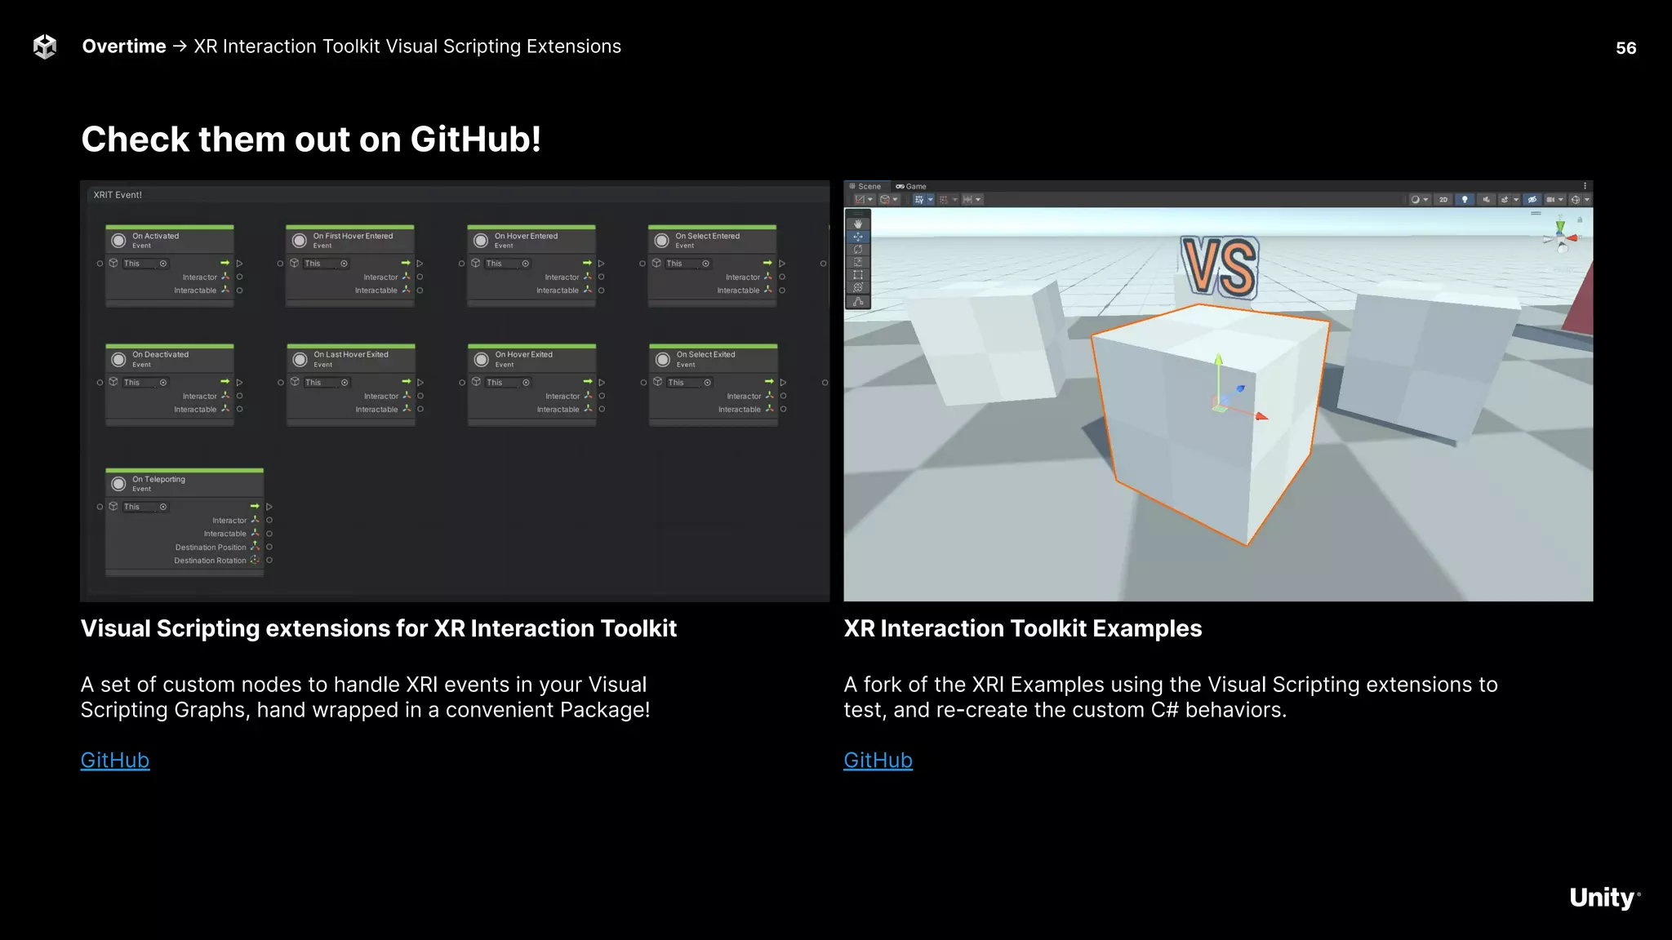Switch to the Game tab

click(911, 186)
